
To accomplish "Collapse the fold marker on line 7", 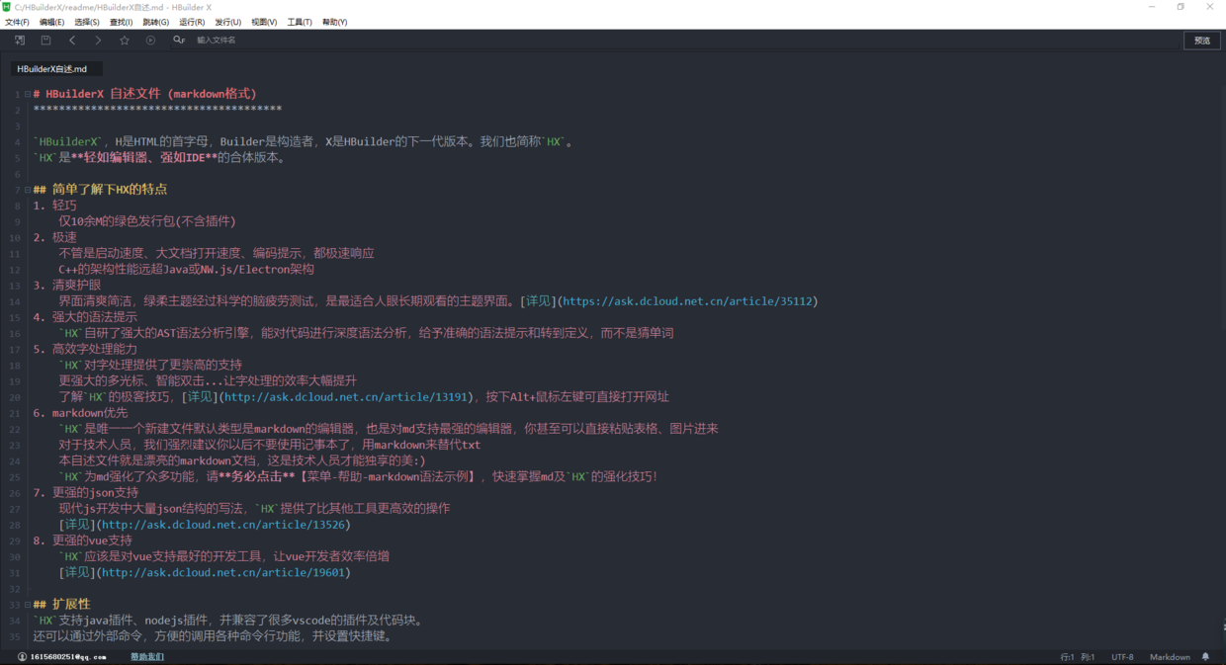I will click(x=27, y=190).
